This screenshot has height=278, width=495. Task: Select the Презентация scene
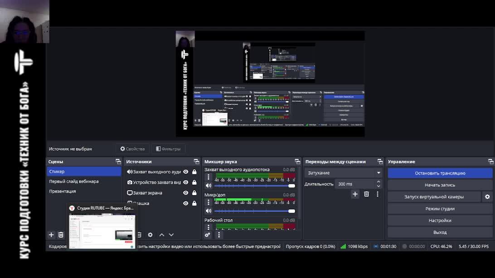[84, 192]
